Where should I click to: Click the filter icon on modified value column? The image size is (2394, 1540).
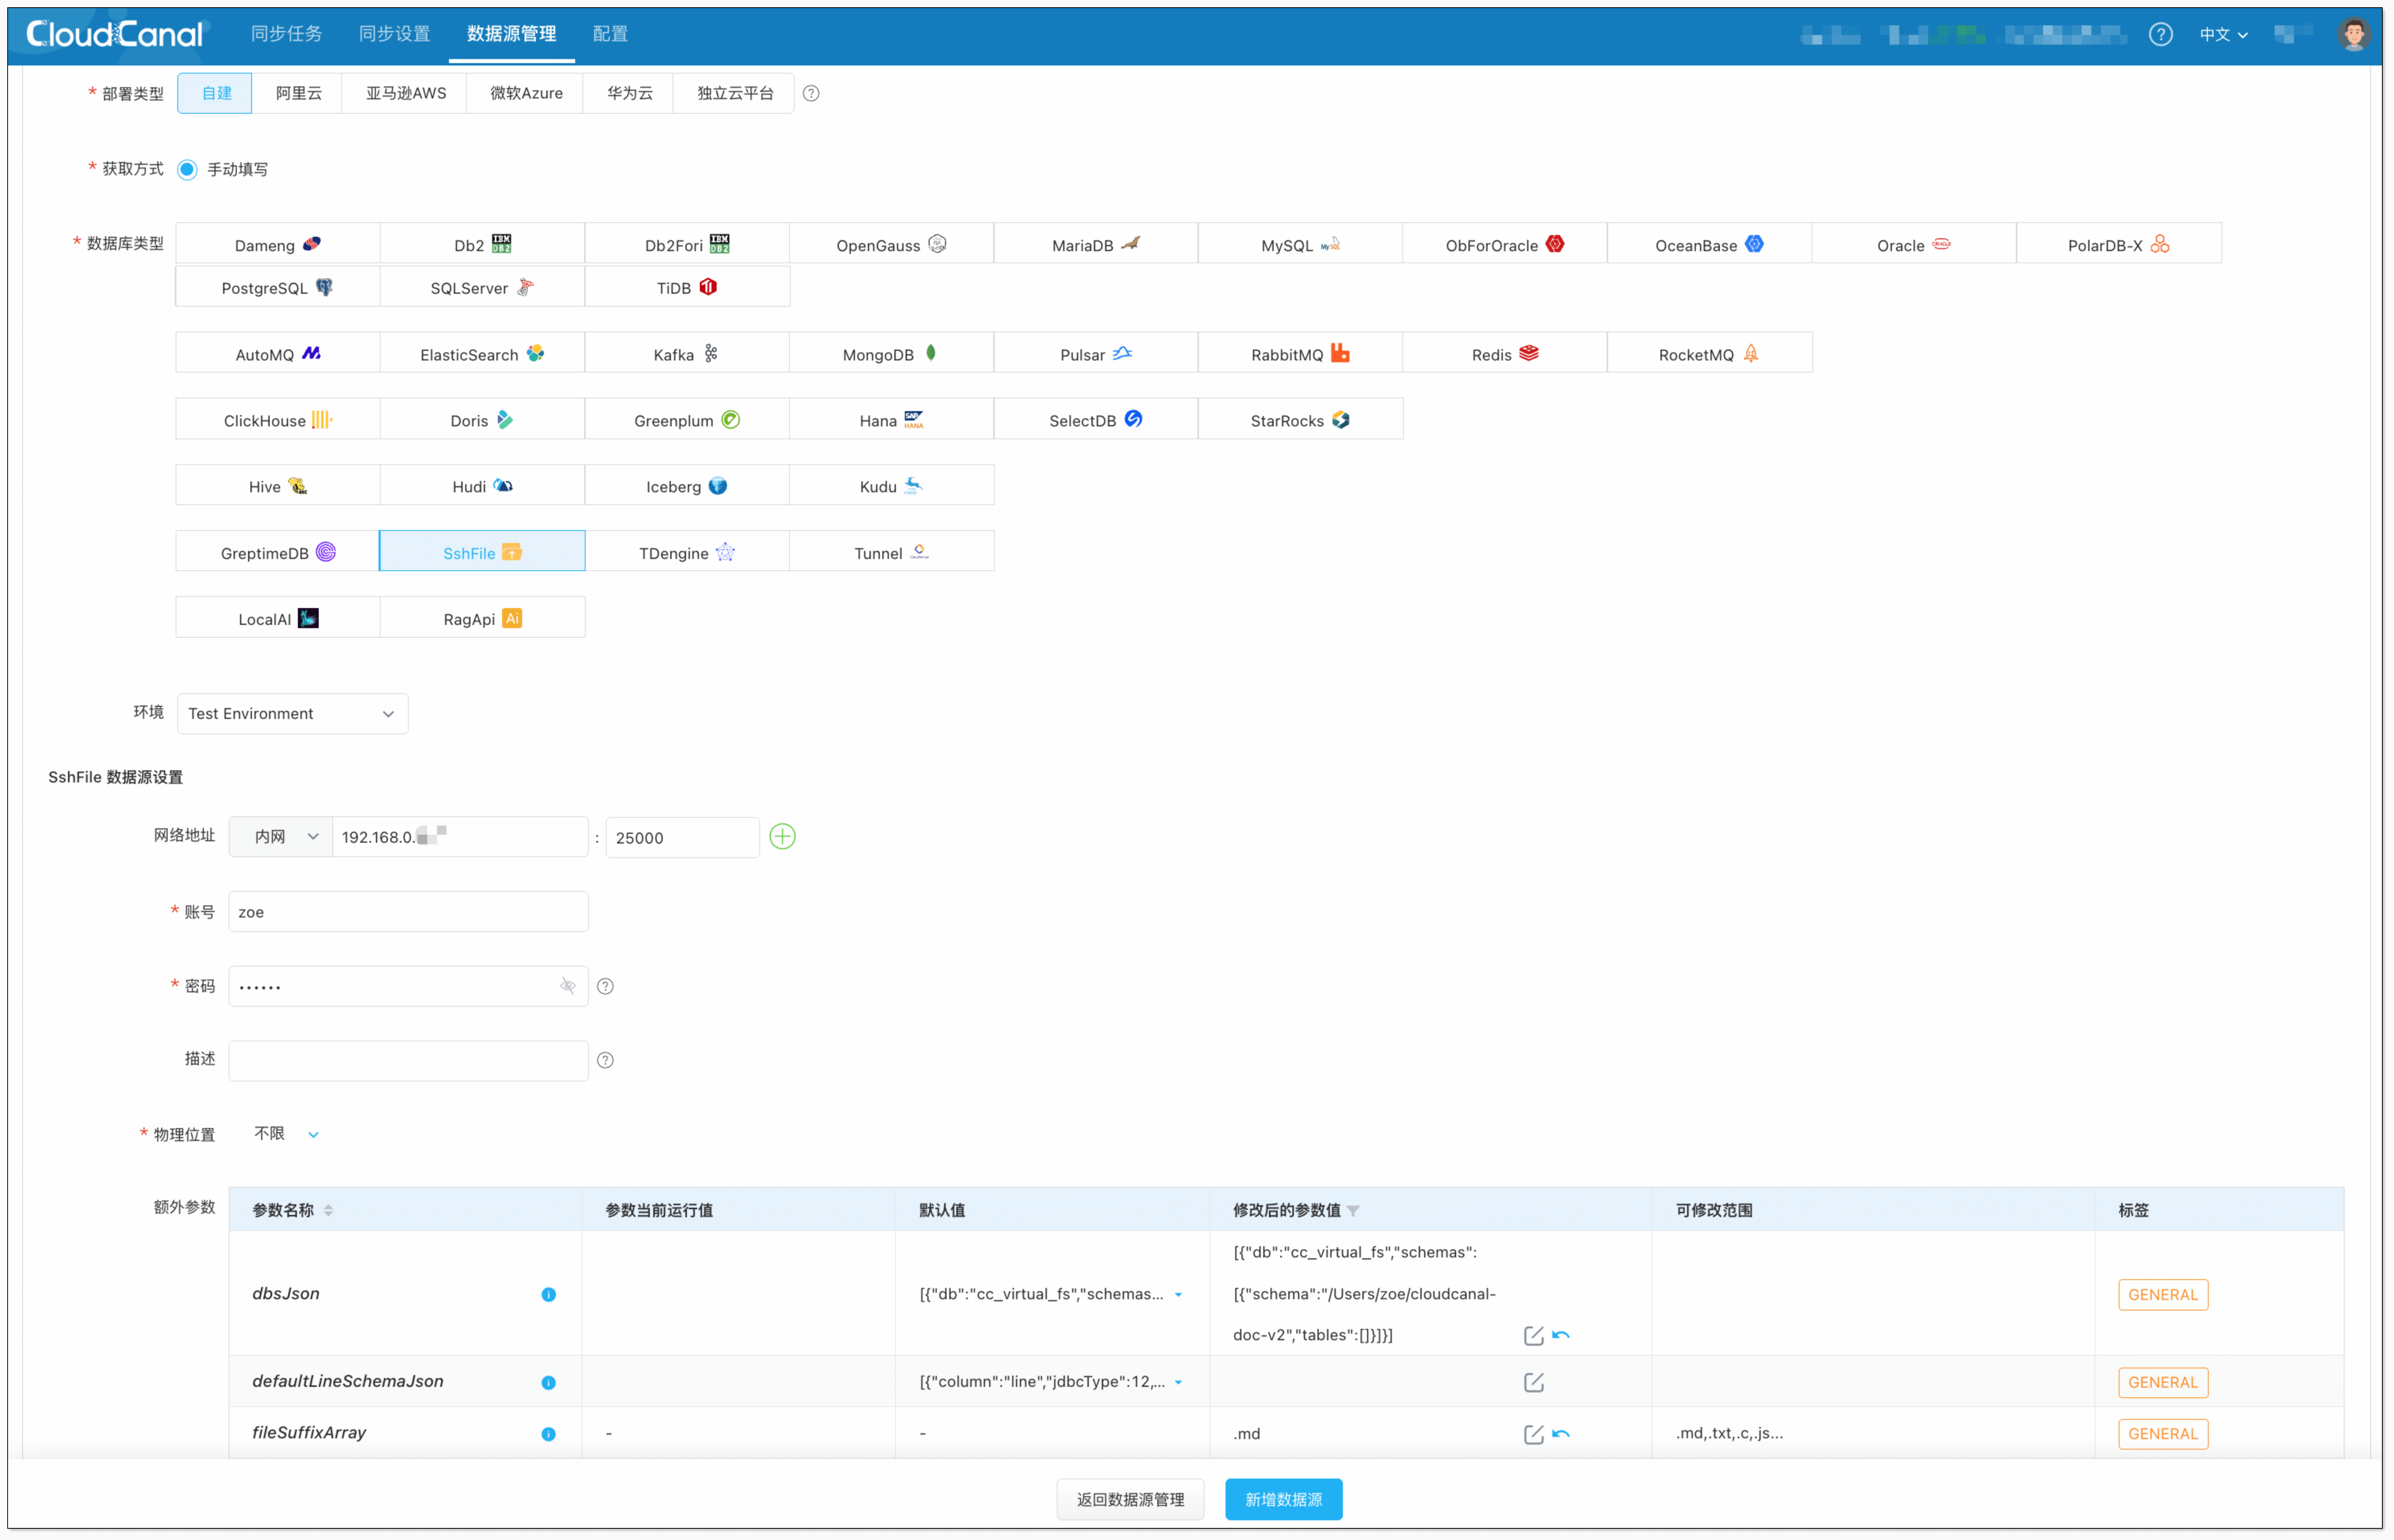[x=1353, y=1211]
